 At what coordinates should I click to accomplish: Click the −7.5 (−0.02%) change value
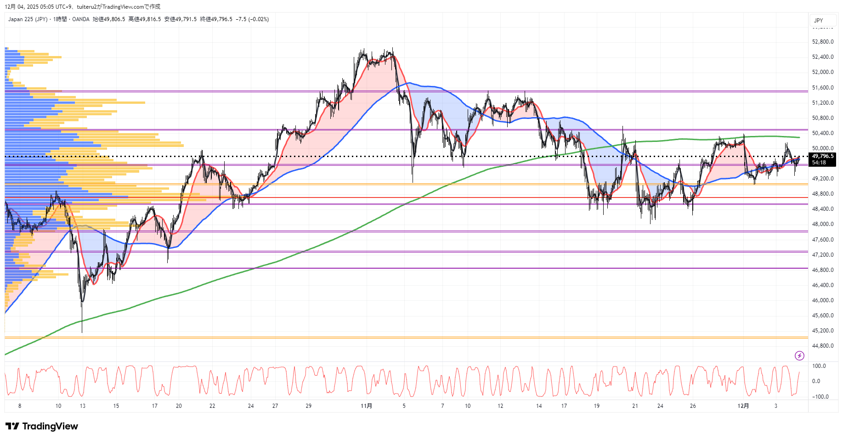(x=252, y=19)
